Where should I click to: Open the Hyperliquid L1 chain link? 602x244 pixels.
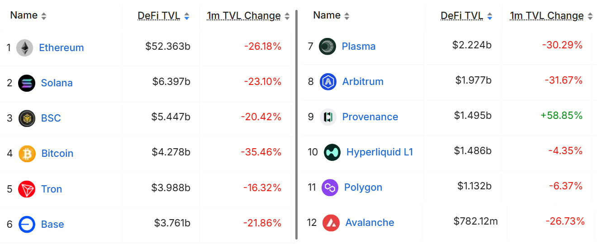[x=379, y=152]
